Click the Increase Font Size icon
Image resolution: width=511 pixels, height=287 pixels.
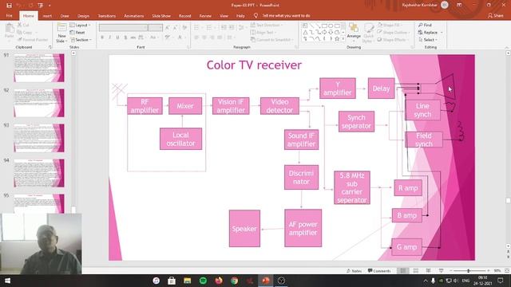pyautogui.click(x=168, y=28)
